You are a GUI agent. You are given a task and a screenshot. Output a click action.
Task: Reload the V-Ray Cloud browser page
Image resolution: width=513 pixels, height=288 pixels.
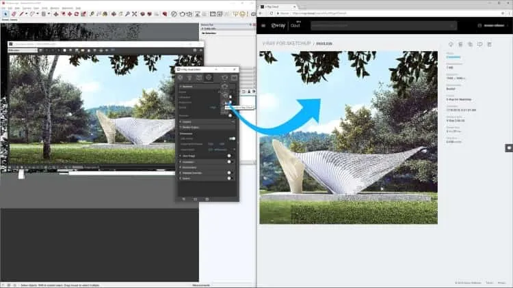coord(272,14)
